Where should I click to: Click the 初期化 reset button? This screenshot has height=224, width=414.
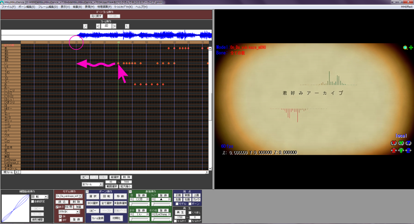click(116, 218)
